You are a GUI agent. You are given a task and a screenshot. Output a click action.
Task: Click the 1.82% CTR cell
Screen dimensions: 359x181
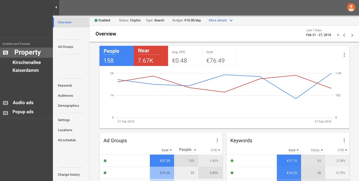[x=210, y=161]
